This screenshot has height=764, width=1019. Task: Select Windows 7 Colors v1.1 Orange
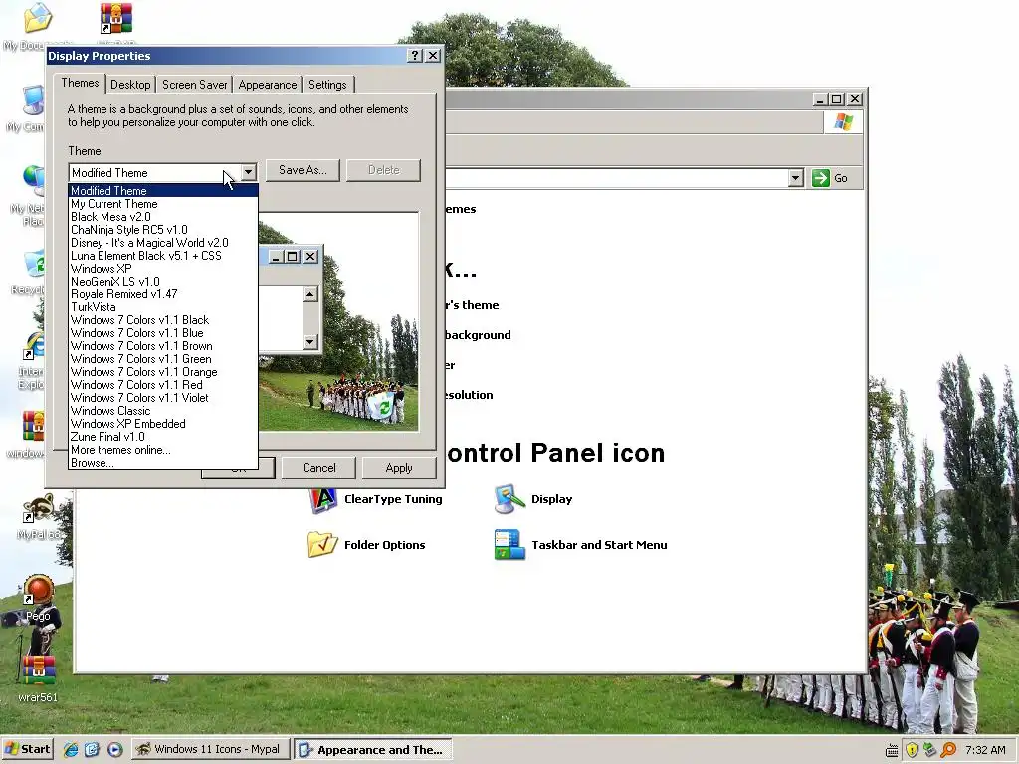pos(163,372)
